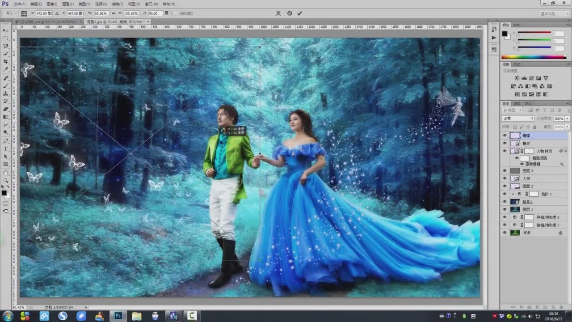Click the width percentage input field

[x=101, y=13]
